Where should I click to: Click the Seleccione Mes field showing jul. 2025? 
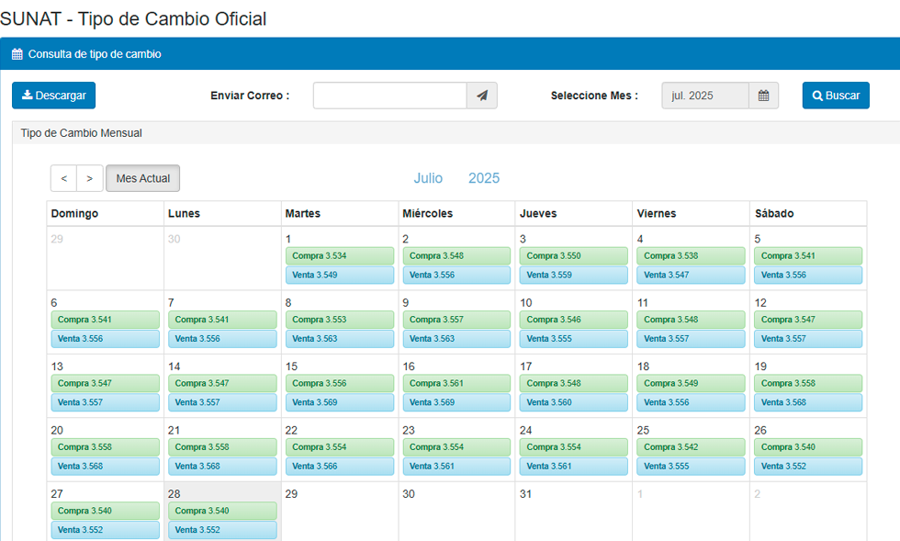tap(705, 96)
